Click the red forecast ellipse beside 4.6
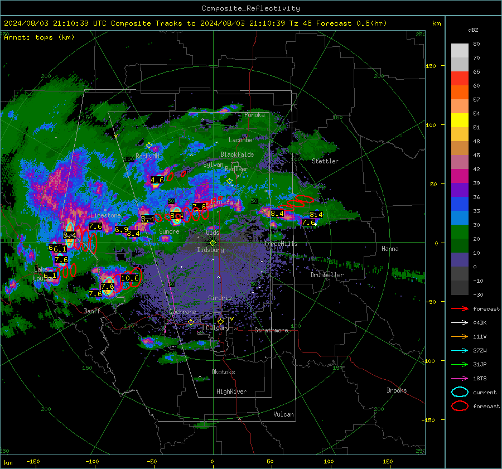Screen dimensions: 502x469 coord(170,176)
